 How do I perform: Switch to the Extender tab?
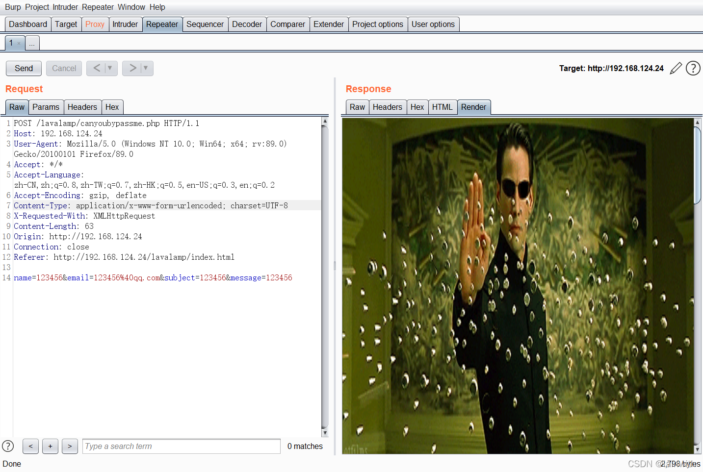click(x=329, y=24)
